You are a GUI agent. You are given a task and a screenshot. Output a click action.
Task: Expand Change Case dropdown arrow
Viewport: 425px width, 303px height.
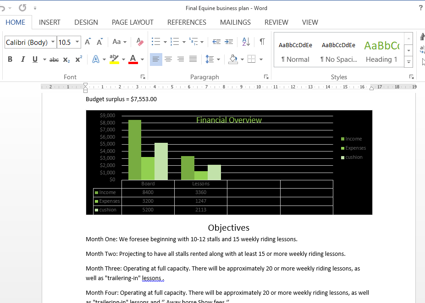tap(125, 42)
